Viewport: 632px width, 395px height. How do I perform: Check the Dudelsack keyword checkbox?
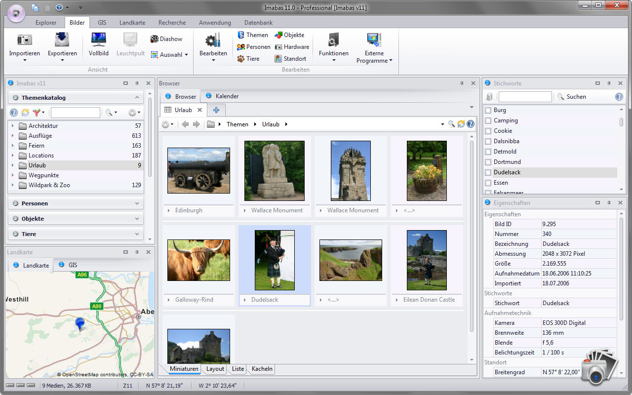pos(488,172)
